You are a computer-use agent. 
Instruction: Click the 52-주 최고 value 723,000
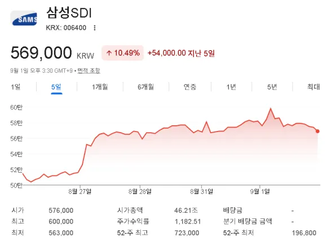187,233
